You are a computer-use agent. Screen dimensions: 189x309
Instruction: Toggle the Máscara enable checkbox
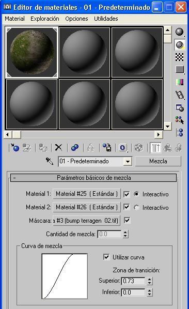click(127, 220)
